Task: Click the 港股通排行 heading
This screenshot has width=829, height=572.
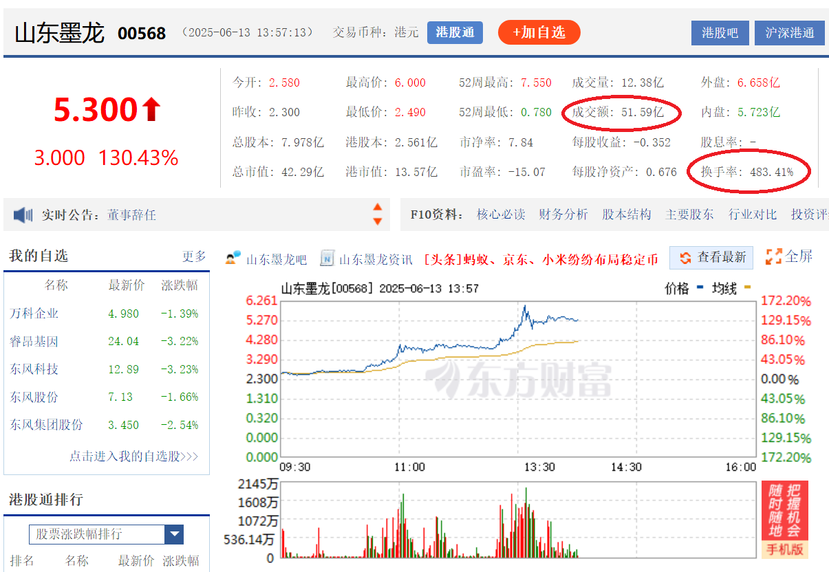Action: [46, 500]
